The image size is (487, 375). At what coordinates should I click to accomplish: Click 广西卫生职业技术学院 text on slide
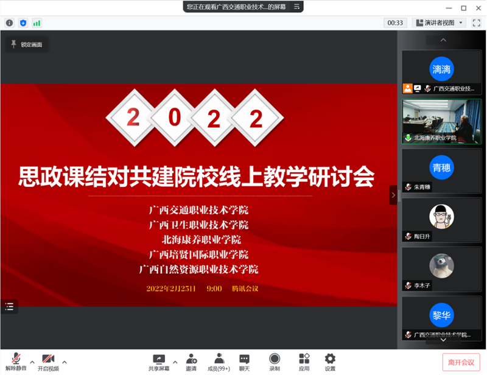(199, 225)
